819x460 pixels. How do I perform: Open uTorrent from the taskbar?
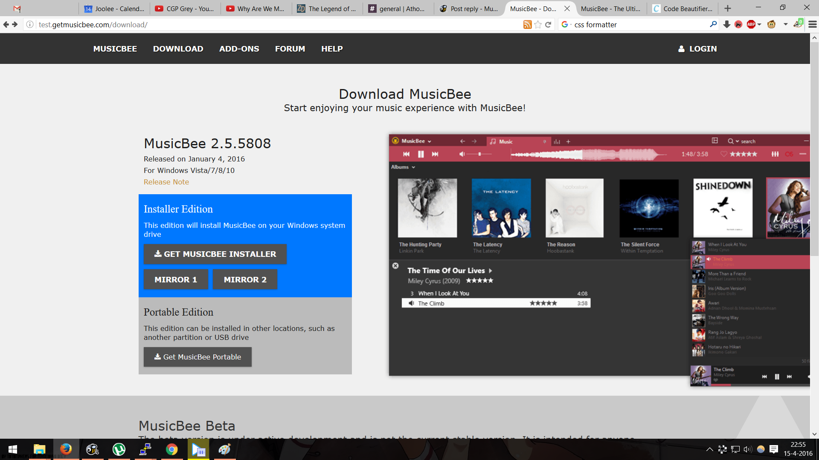[x=119, y=449]
